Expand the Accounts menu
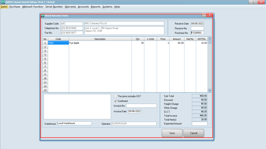266x149 pixels. tap(83, 7)
